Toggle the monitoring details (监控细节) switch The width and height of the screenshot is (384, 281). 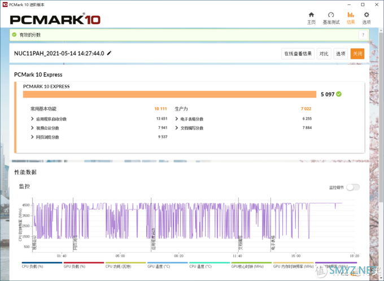click(x=353, y=187)
